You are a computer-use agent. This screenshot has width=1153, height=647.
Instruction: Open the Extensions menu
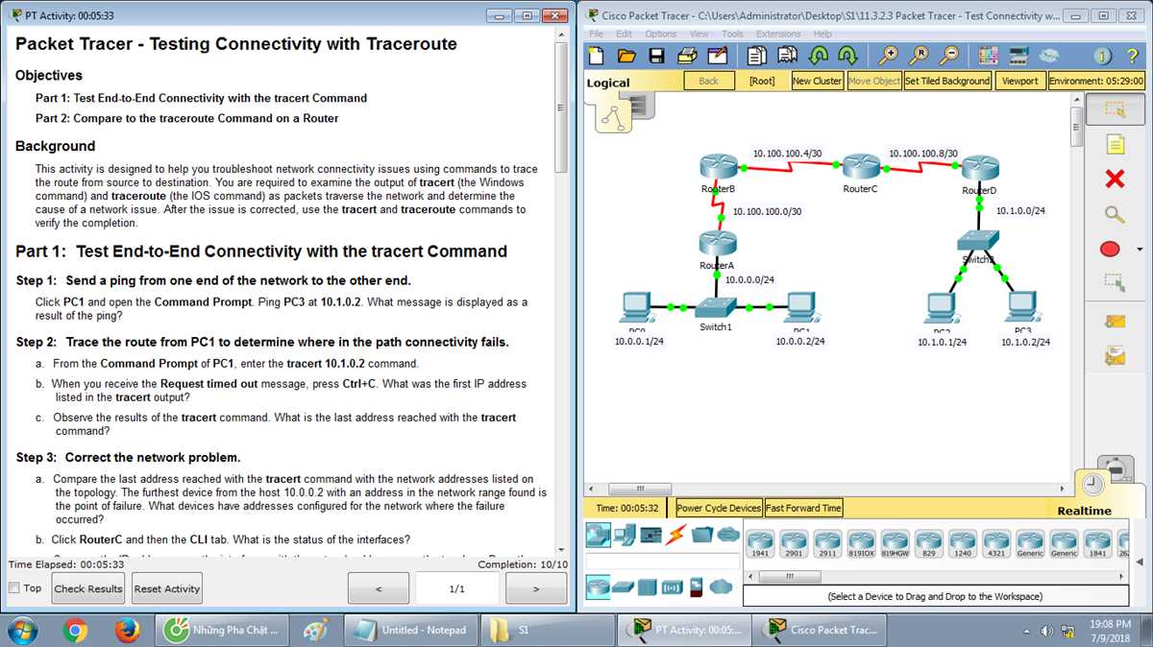(x=778, y=34)
